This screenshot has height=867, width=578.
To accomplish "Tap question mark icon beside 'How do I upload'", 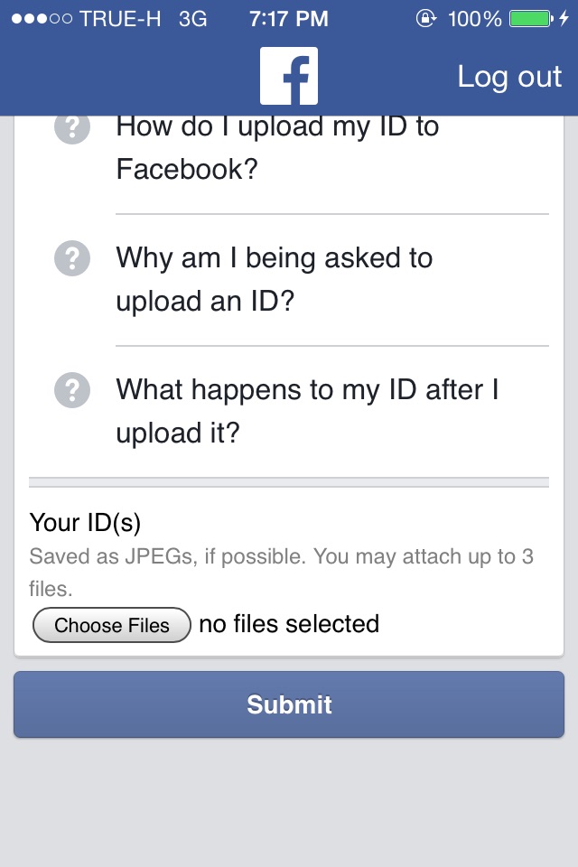I will pyautogui.click(x=72, y=129).
